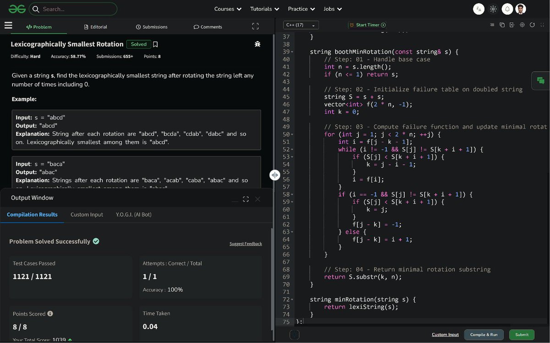Image resolution: width=550 pixels, height=343 pixels.
Task: Expand the code editor to fullscreen
Action: pyautogui.click(x=542, y=25)
